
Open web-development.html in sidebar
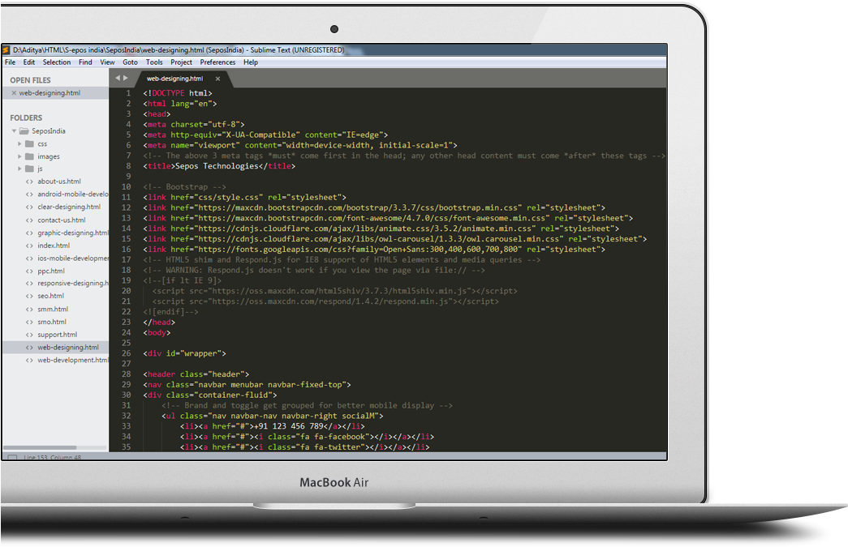(73, 360)
